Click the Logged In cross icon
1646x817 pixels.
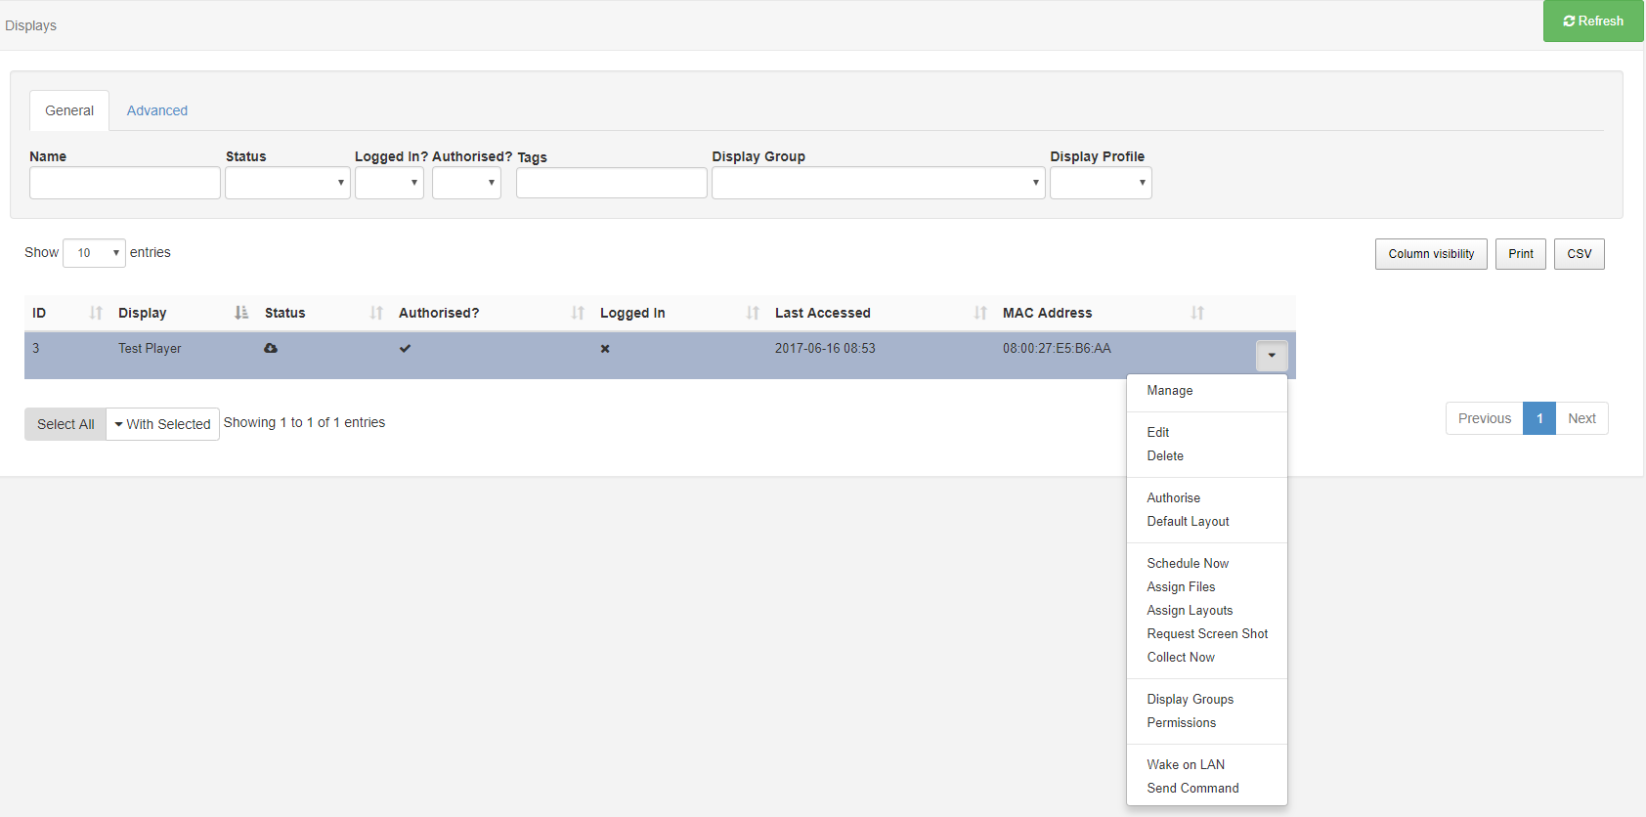click(605, 349)
